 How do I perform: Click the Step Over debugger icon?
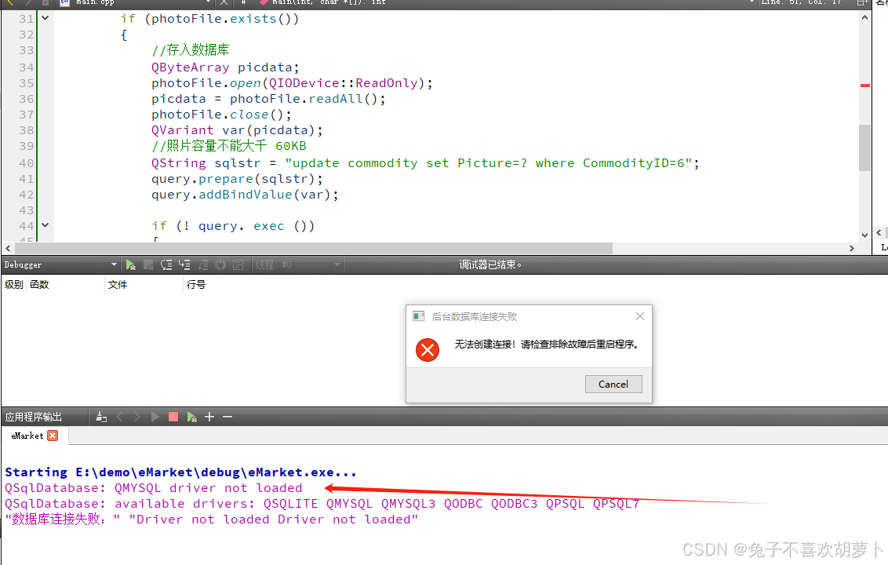[x=166, y=264]
